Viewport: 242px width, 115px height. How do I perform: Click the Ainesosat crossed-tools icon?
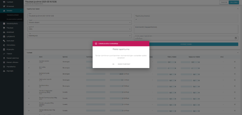pyautogui.click(x=4, y=6)
